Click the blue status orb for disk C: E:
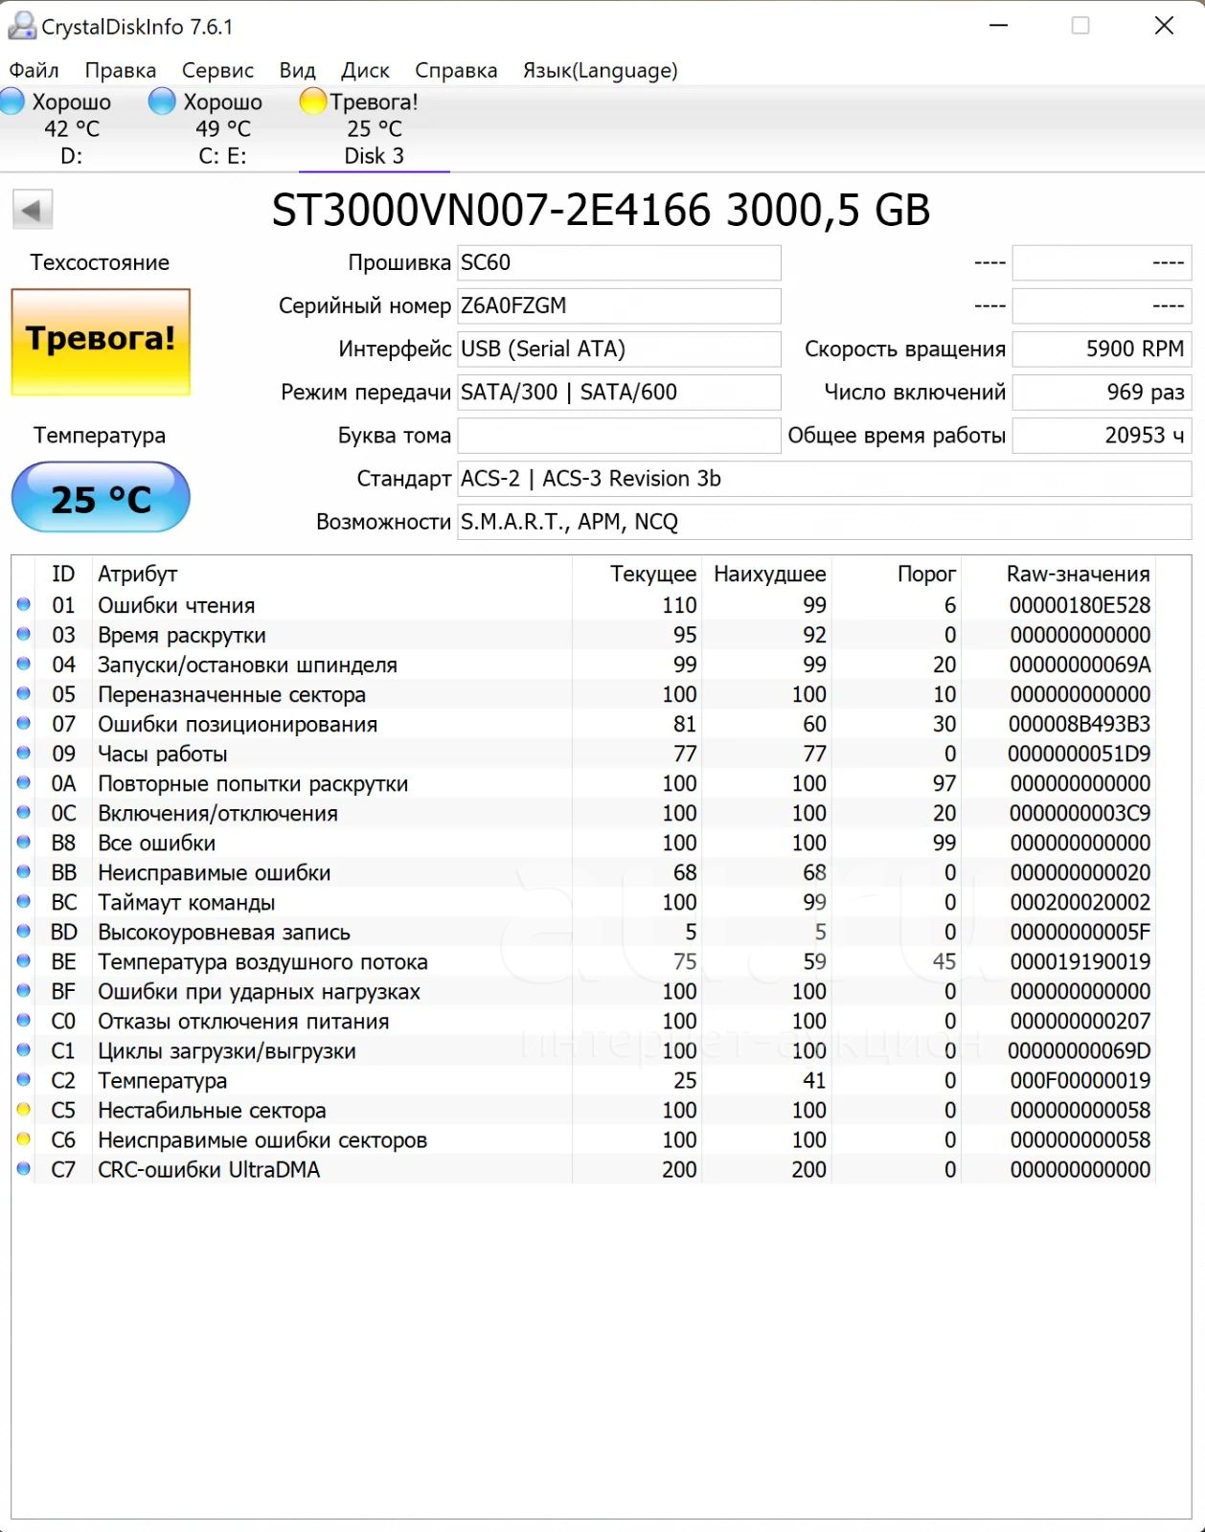 163,101
